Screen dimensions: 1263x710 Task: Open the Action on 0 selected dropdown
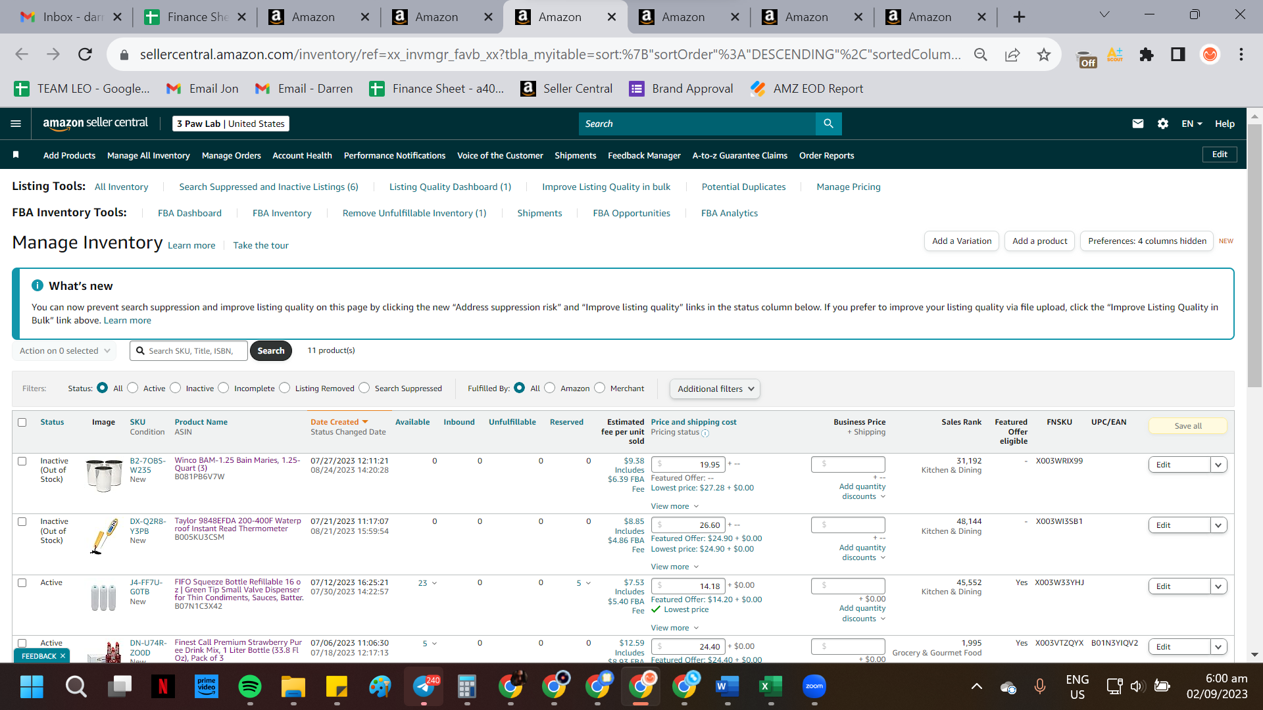pos(64,351)
